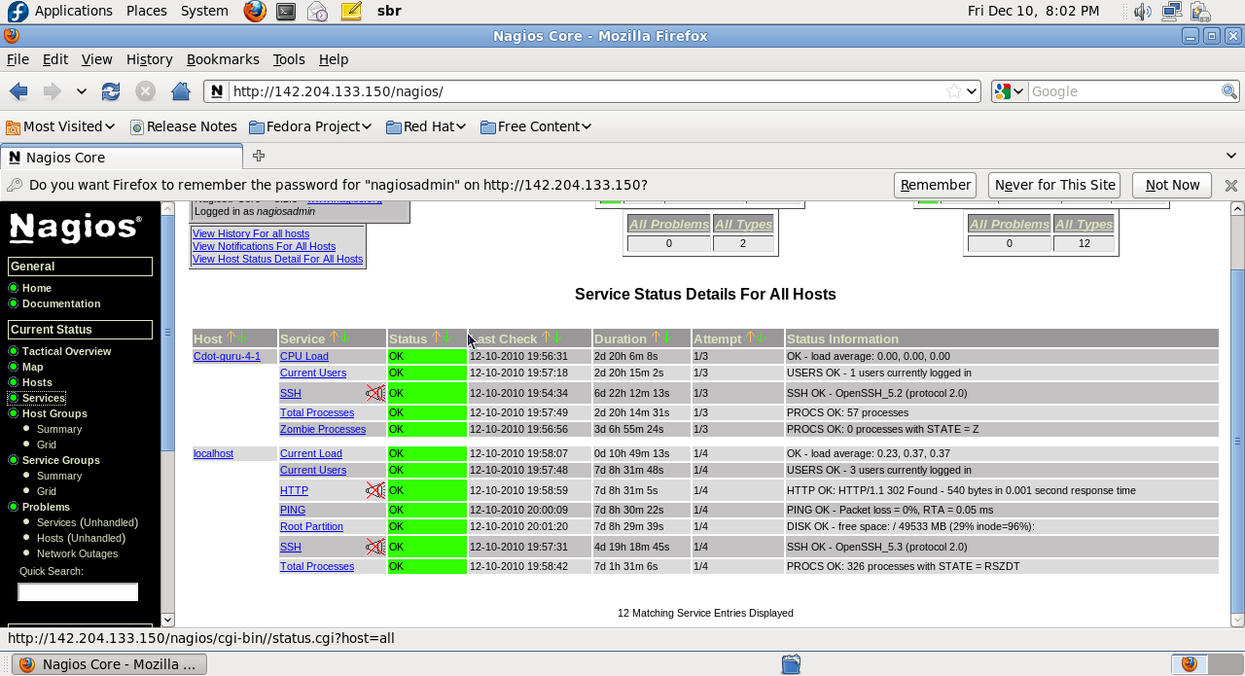Viewport: 1245px width, 676px height.
Task: Open the Cdot-guru-4-1 host link
Action: tap(227, 356)
